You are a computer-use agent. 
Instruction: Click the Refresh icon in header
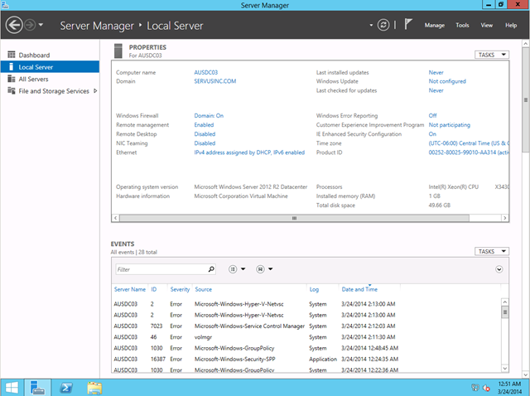(x=383, y=25)
